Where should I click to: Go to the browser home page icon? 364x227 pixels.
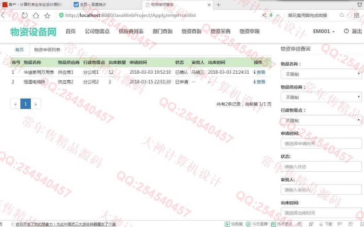(36, 16)
